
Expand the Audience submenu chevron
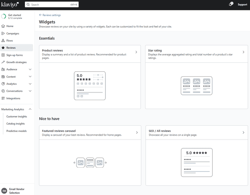pos(30,69)
